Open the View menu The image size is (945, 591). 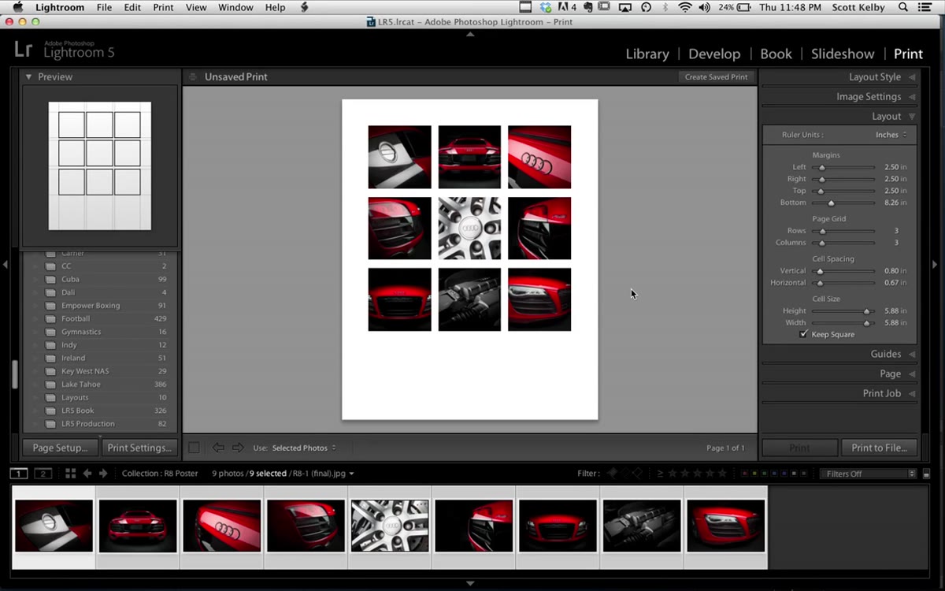pos(196,7)
